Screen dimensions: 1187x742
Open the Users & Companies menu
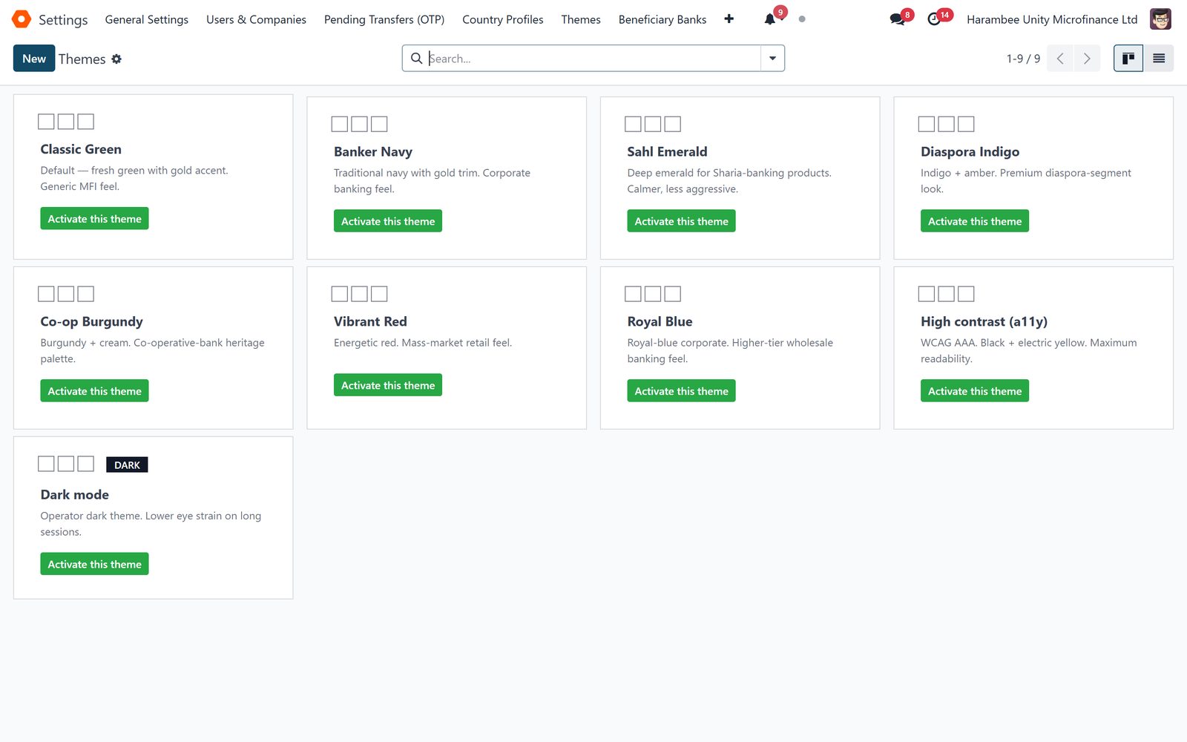tap(256, 19)
